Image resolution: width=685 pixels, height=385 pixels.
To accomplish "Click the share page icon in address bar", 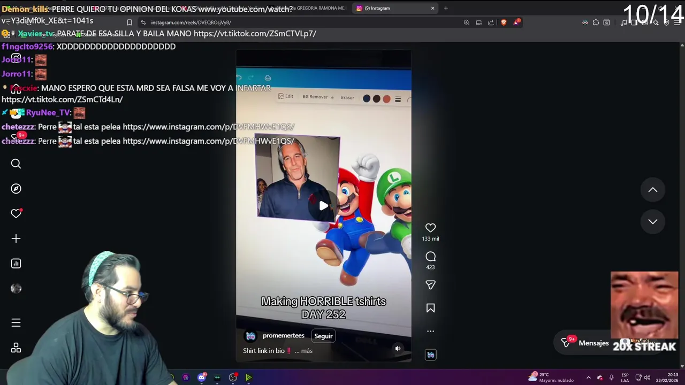I will pyautogui.click(x=491, y=22).
